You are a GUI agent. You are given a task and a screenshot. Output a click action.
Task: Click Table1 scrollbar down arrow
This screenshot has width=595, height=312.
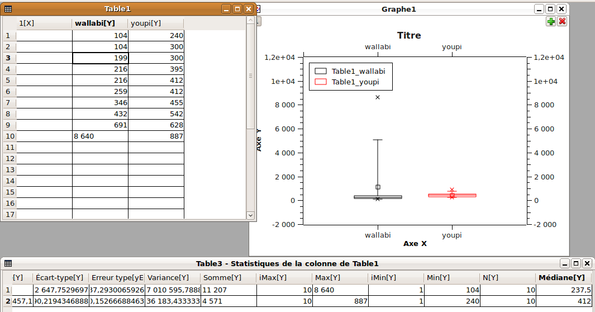click(250, 215)
